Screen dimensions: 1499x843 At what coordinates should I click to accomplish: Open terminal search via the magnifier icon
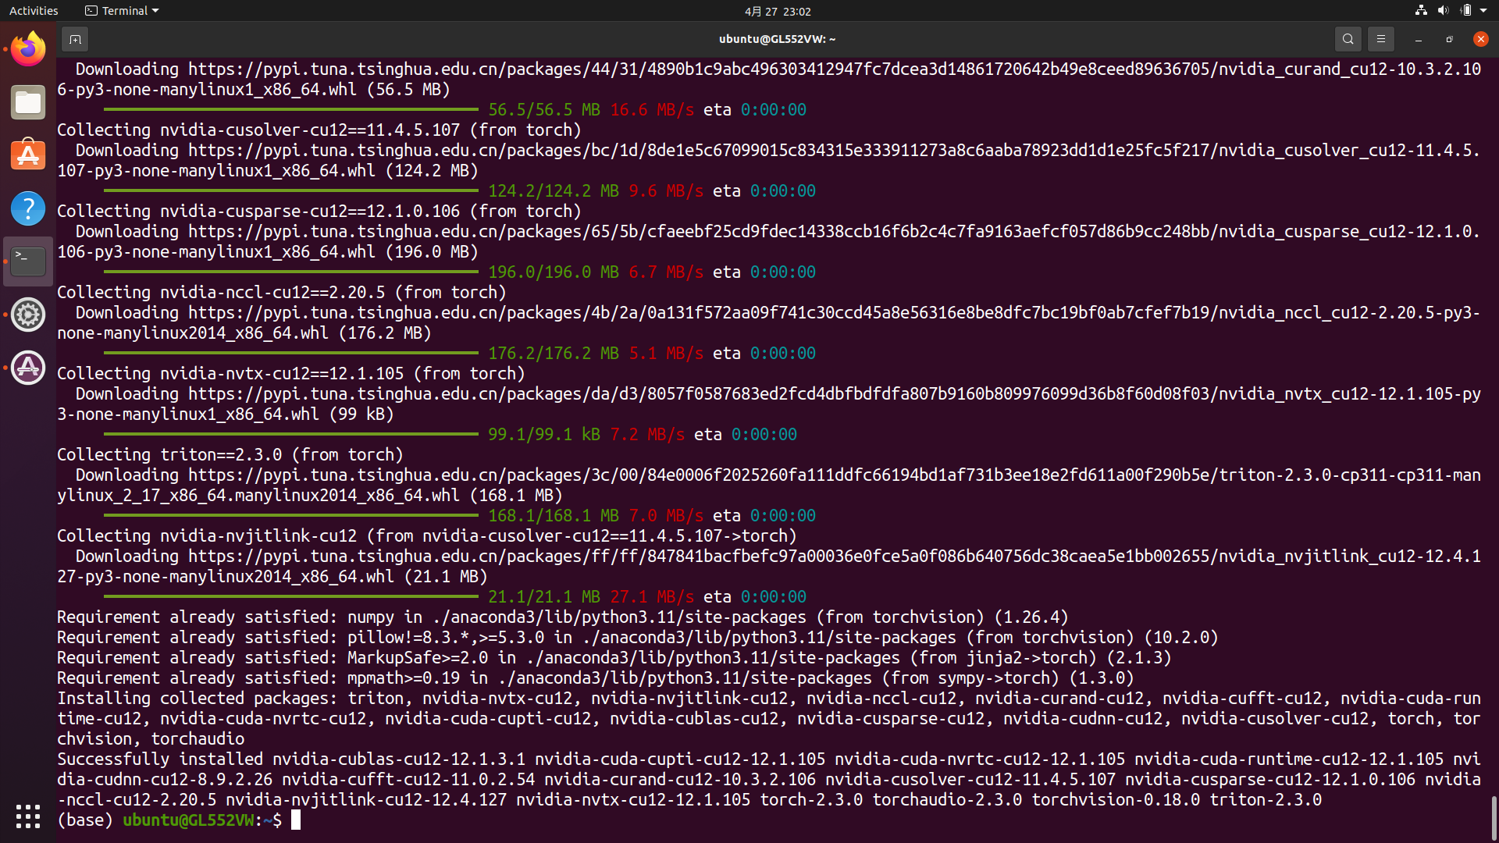1348,38
